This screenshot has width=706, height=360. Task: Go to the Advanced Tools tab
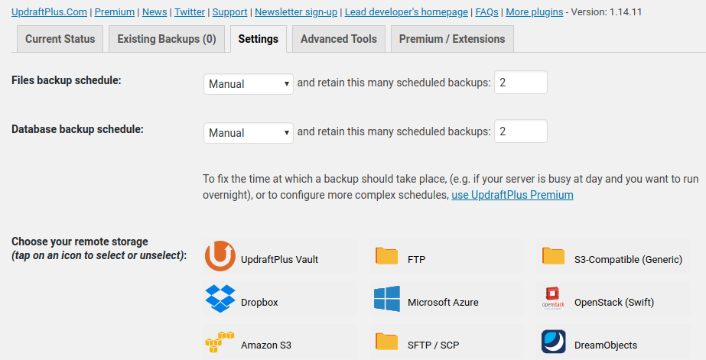tap(339, 39)
